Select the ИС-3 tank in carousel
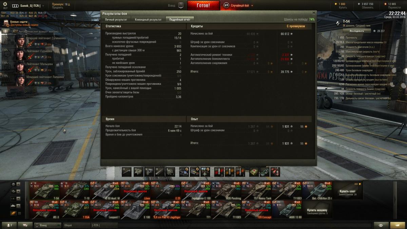Image resolution: width=407 pixels, height=229 pixels. tap(44, 210)
